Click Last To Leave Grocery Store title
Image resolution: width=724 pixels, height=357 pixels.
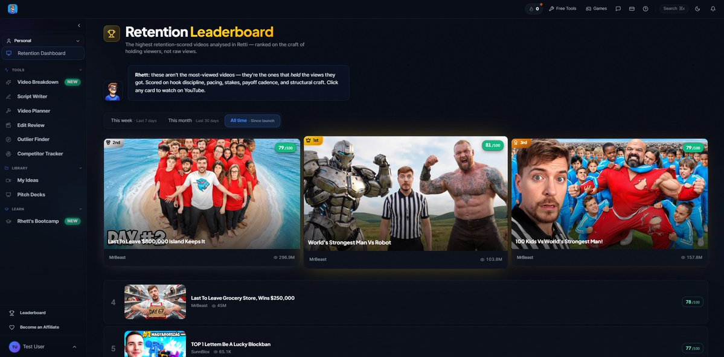243,298
